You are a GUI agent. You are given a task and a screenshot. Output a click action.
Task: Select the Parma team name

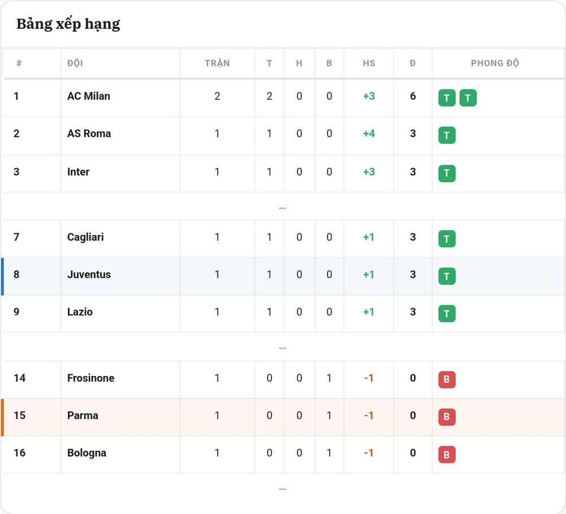pos(83,416)
